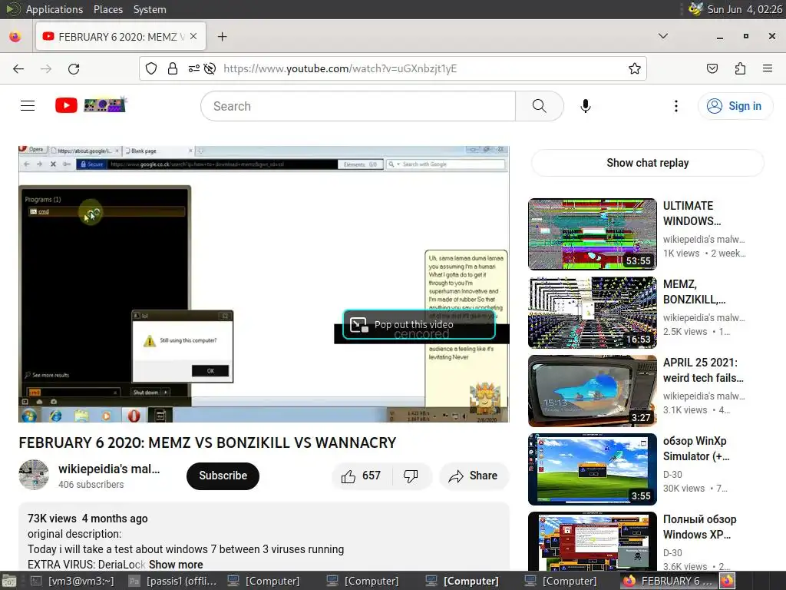Save page to Pocket
The height and width of the screenshot is (590, 786).
[712, 68]
